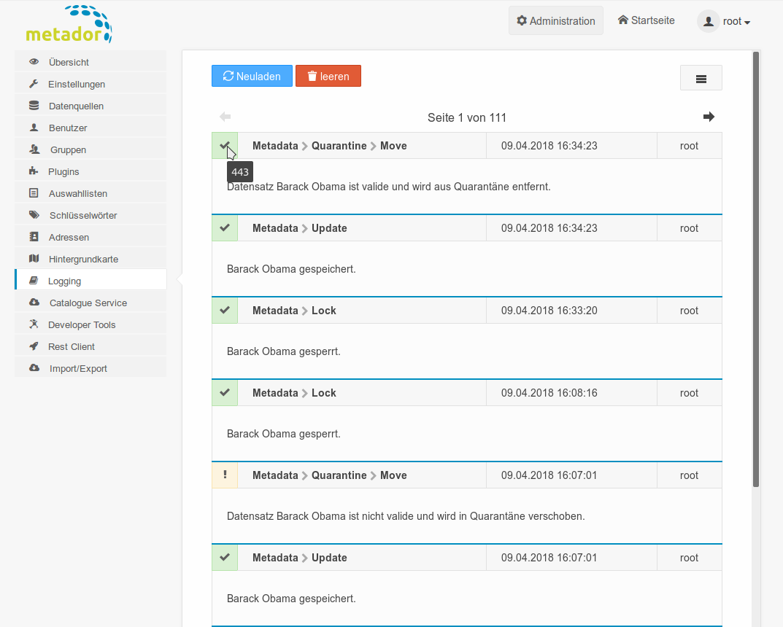Viewport: 783px width, 627px height.
Task: Click the tags icon beside Schlüsselwörter
Action: pyautogui.click(x=34, y=215)
